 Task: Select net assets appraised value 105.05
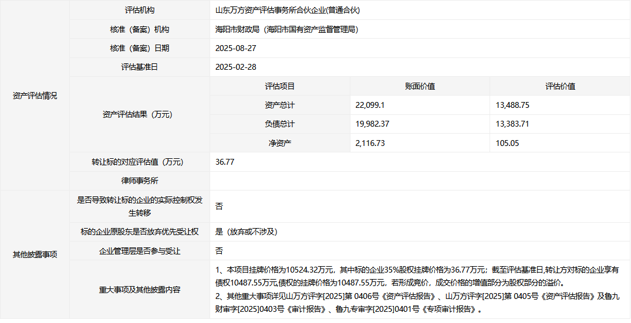tap(507, 142)
